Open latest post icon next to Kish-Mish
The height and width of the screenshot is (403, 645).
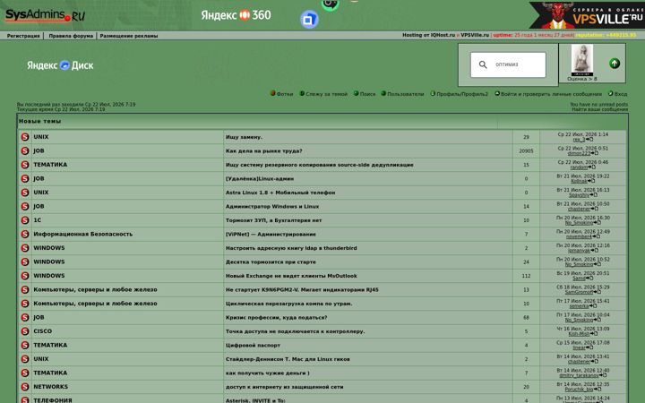point(594,334)
